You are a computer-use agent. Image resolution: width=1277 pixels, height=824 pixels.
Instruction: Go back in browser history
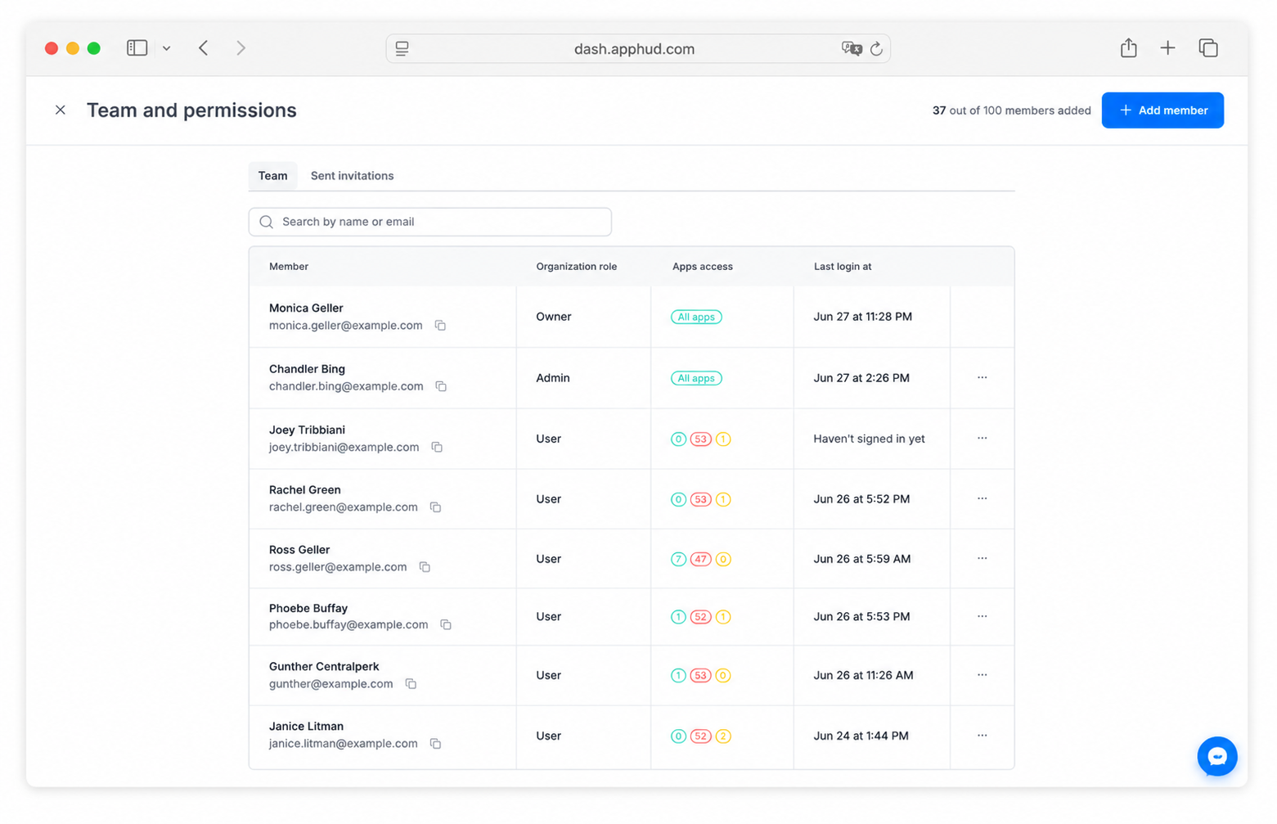click(x=204, y=48)
